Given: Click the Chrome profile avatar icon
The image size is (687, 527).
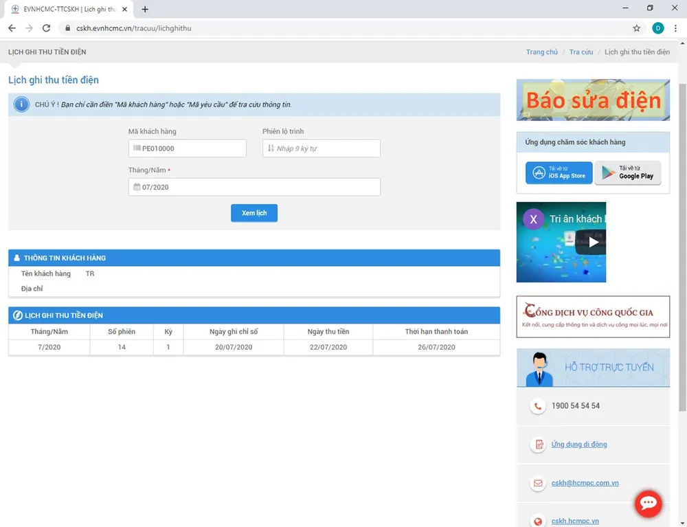Looking at the screenshot, I should click(x=657, y=28).
